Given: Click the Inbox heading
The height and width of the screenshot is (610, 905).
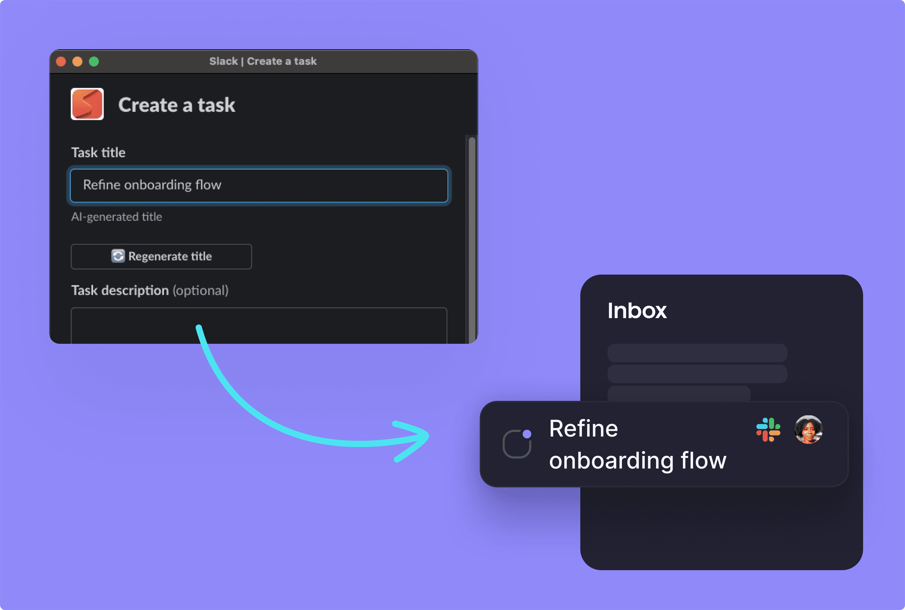Looking at the screenshot, I should point(637,311).
